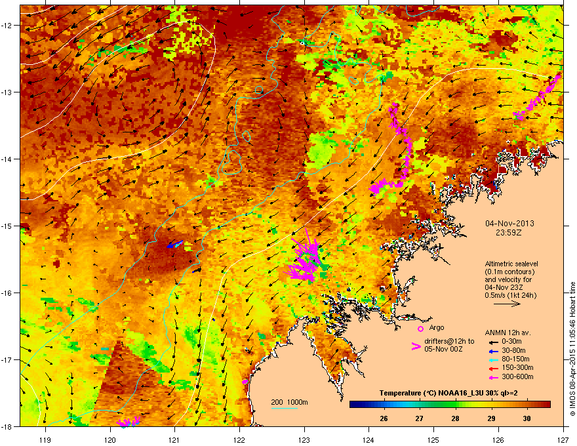The width and height of the screenshot is (577, 446).
Task: Click the Altimetric sealevel description text
Action: point(511,279)
